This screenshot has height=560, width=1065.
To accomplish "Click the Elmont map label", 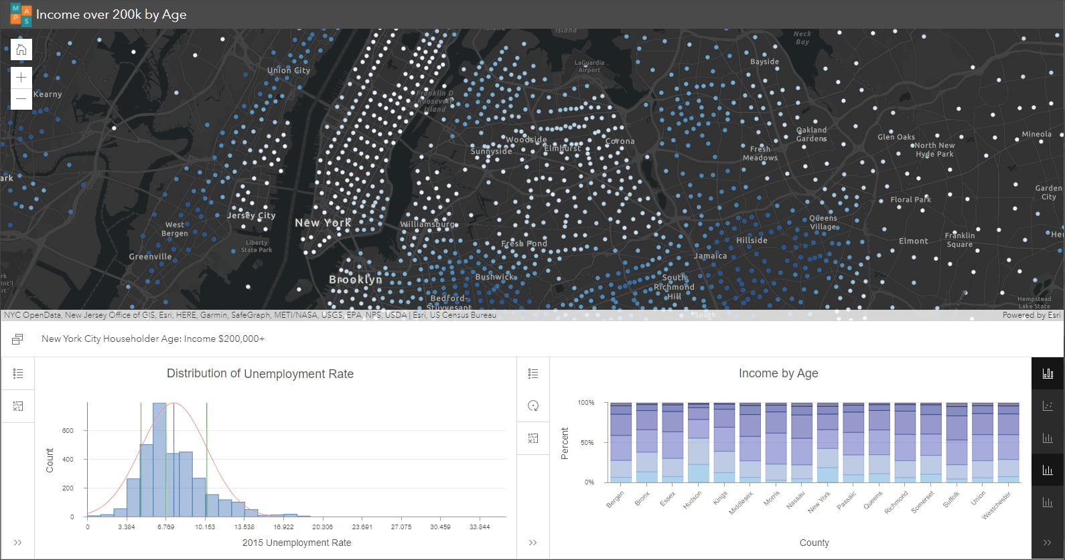I will coord(914,241).
